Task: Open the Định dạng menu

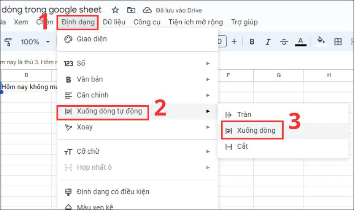Action: click(78, 22)
